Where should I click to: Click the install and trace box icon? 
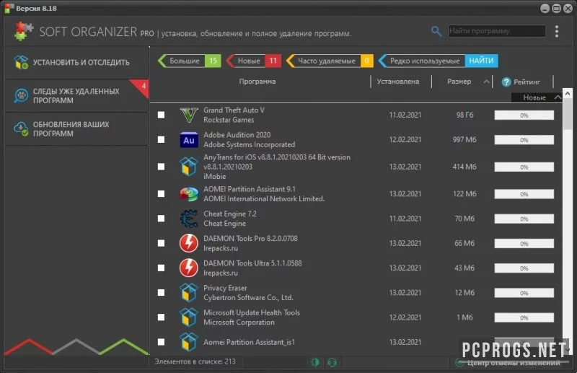pyautogui.click(x=21, y=62)
